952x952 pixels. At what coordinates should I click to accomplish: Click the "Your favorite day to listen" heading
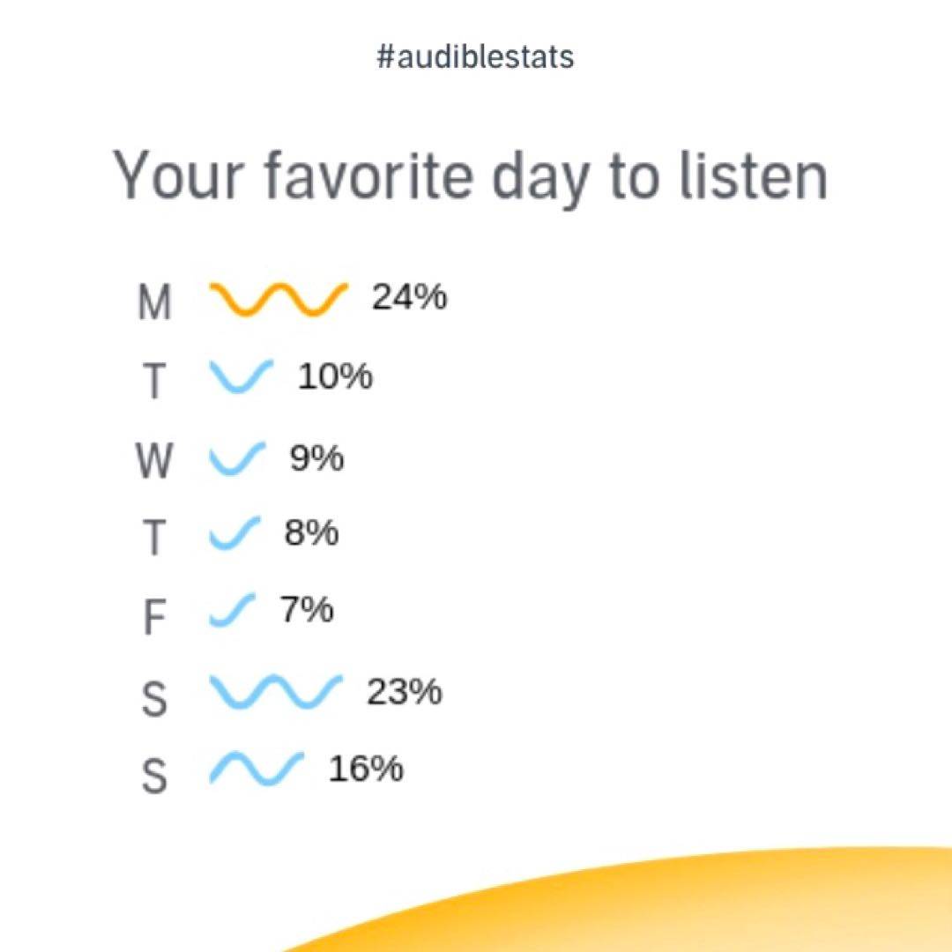[x=471, y=175]
